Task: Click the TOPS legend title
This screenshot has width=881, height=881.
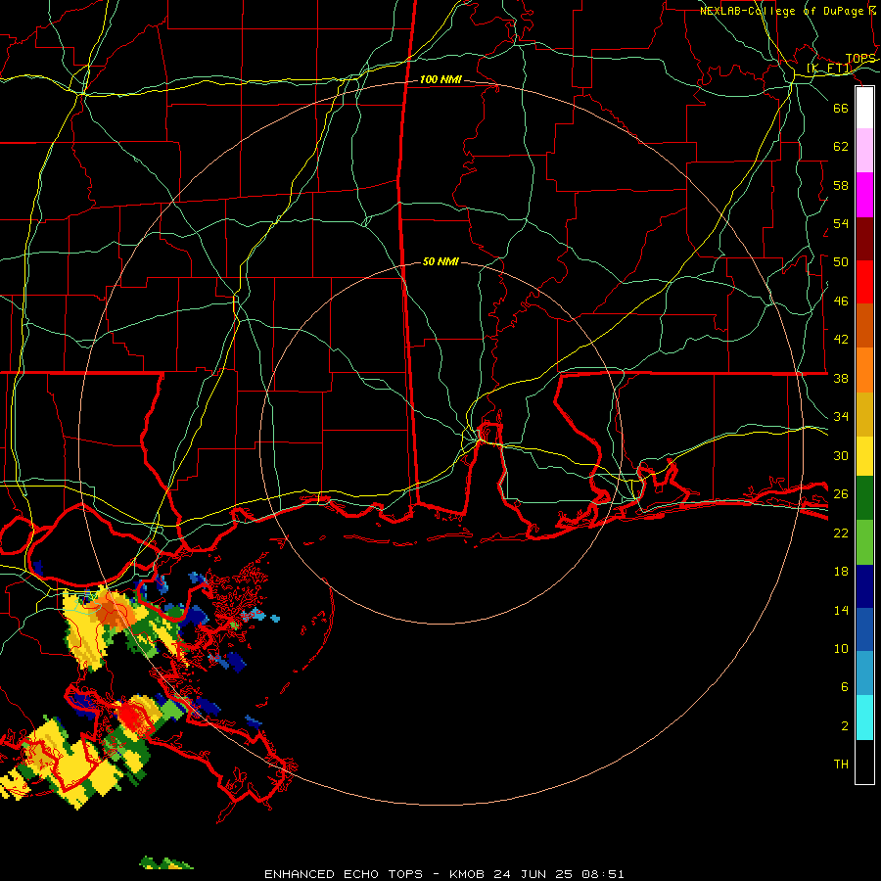Action: pos(860,59)
